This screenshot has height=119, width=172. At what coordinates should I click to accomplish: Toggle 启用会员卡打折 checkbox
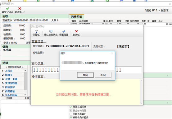[x=71, y=117]
